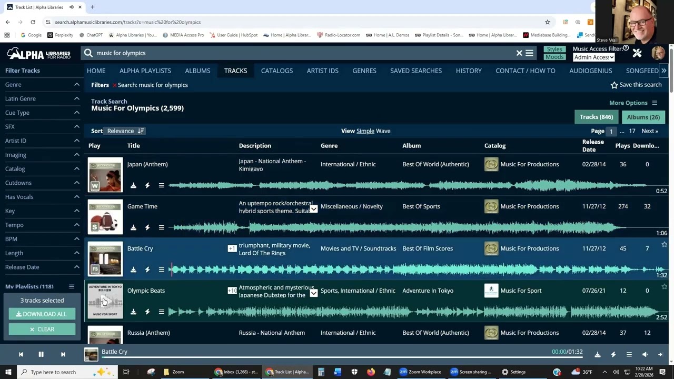Image resolution: width=674 pixels, height=379 pixels.
Task: Open the Music Access Filter dropdown
Action: (x=594, y=57)
